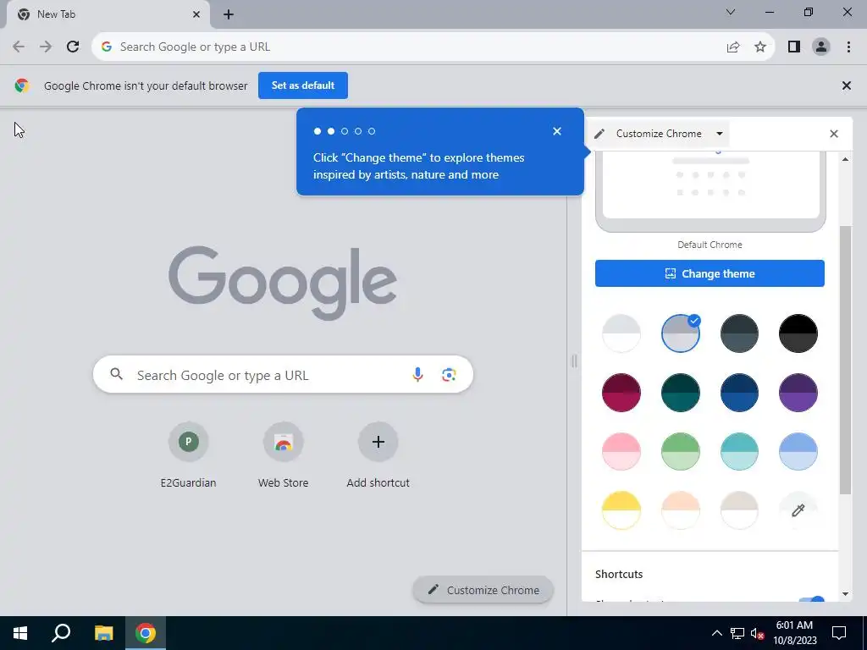Choose the peach color swatch
Image resolution: width=867 pixels, height=650 pixels.
[x=680, y=510]
